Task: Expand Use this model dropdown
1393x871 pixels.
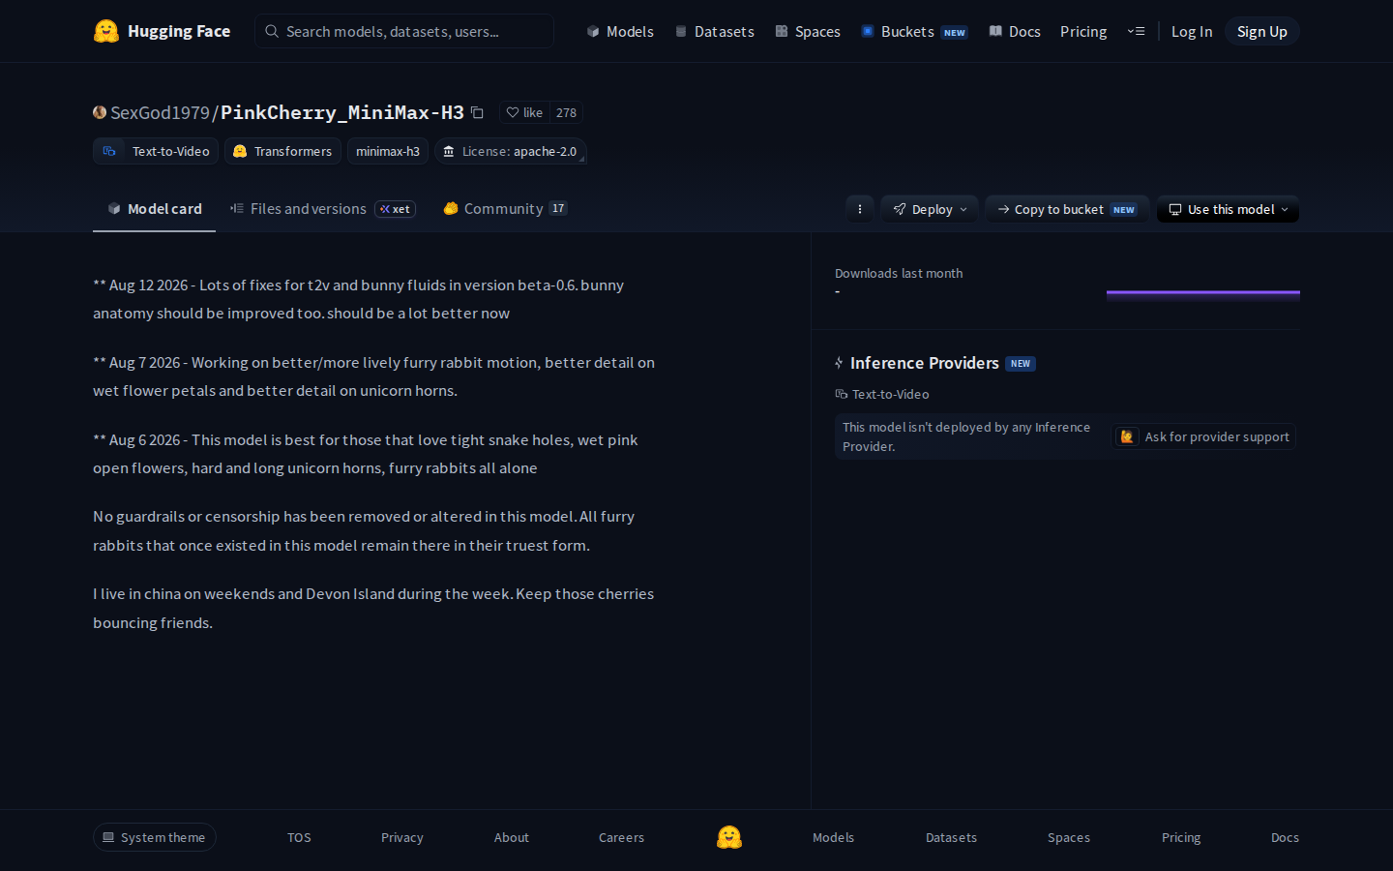Action: coord(1228,209)
